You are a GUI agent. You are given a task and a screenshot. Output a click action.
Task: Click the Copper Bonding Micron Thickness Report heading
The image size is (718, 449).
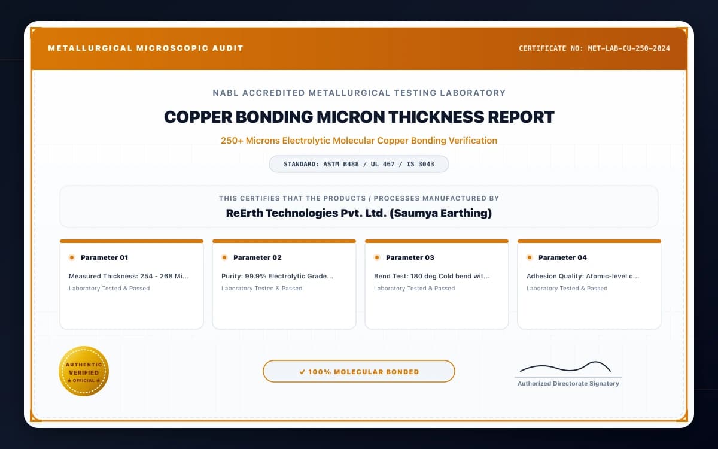click(x=359, y=117)
